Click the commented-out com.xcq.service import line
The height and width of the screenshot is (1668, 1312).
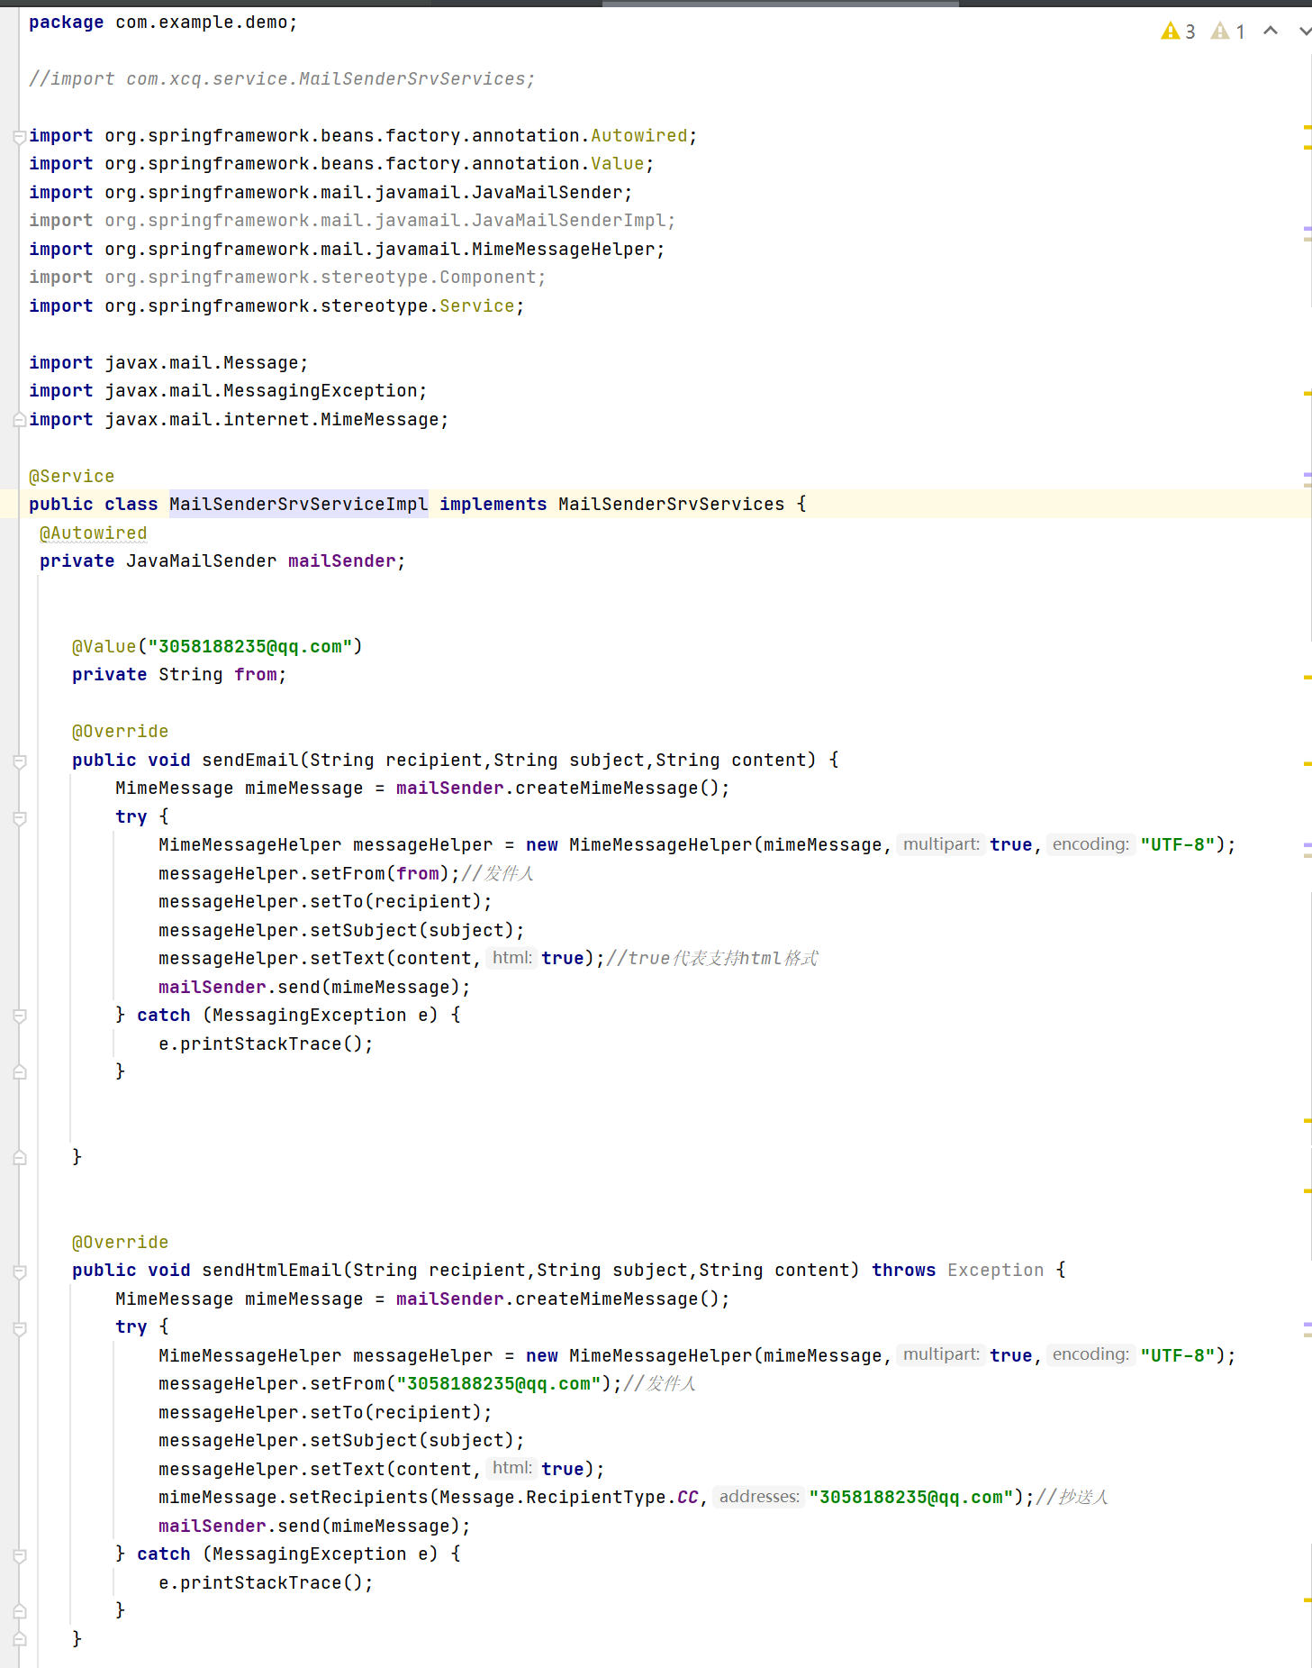click(x=282, y=78)
